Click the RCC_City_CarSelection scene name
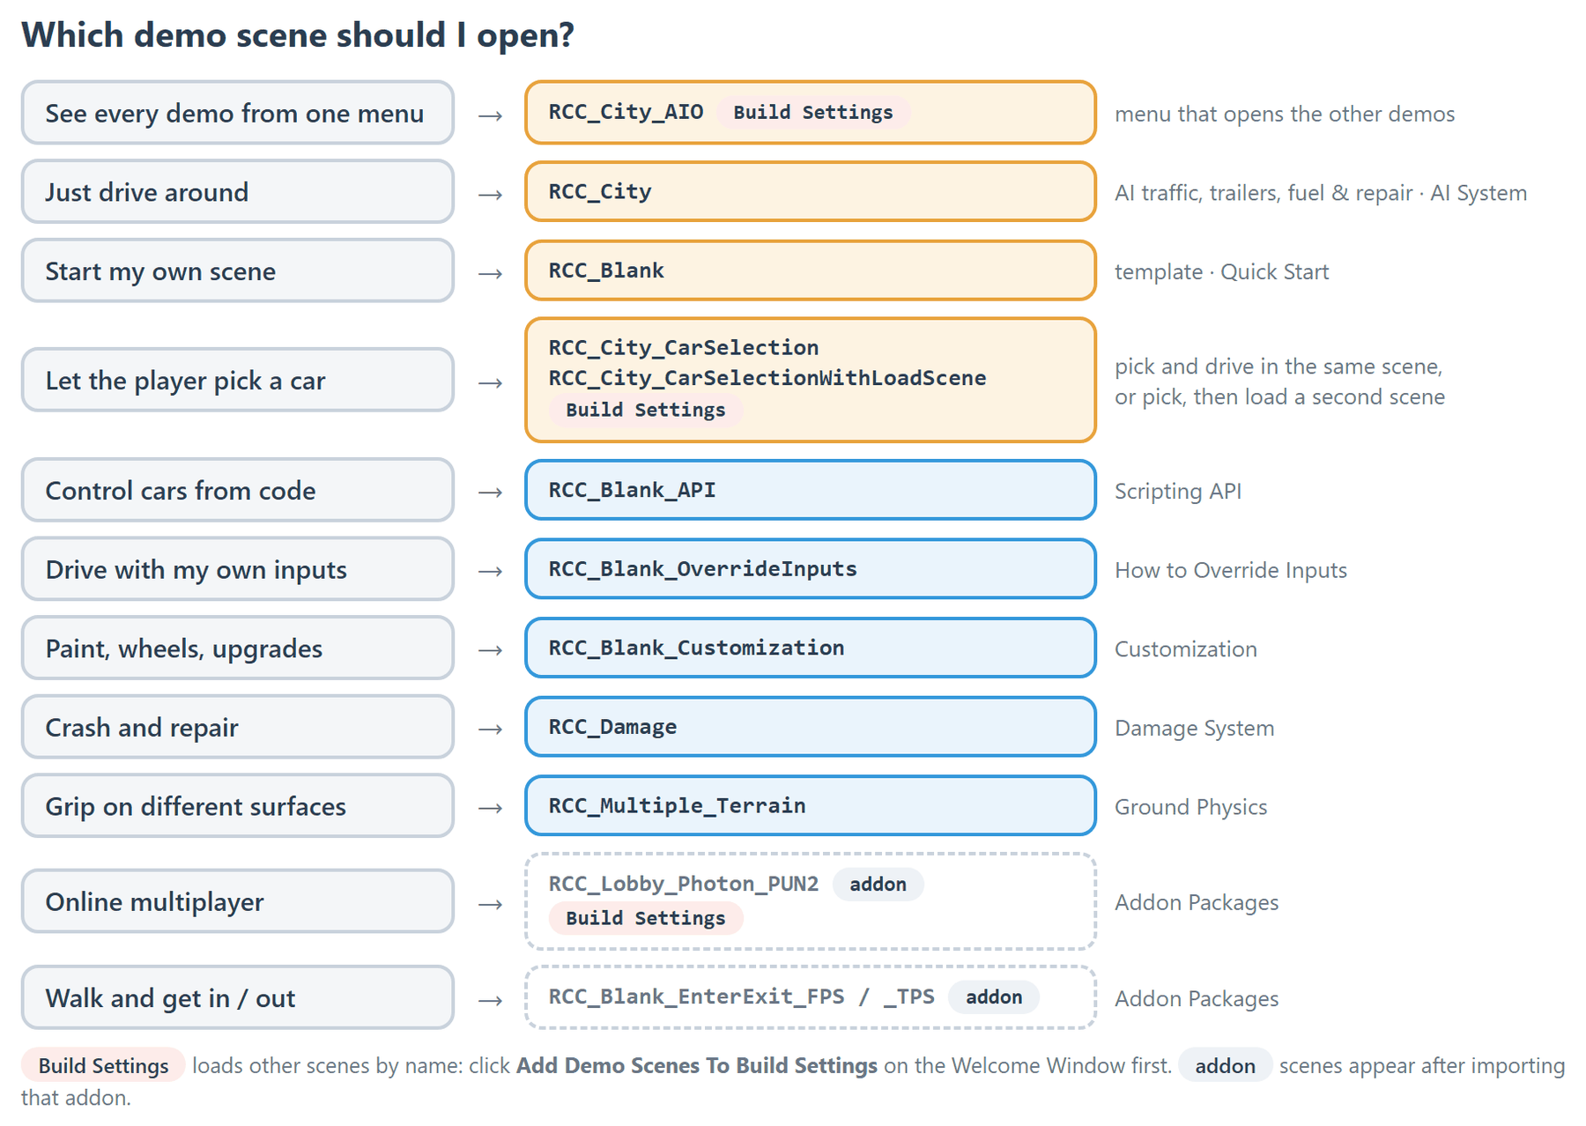Screen dimensions: 1586x1126 click(x=684, y=347)
